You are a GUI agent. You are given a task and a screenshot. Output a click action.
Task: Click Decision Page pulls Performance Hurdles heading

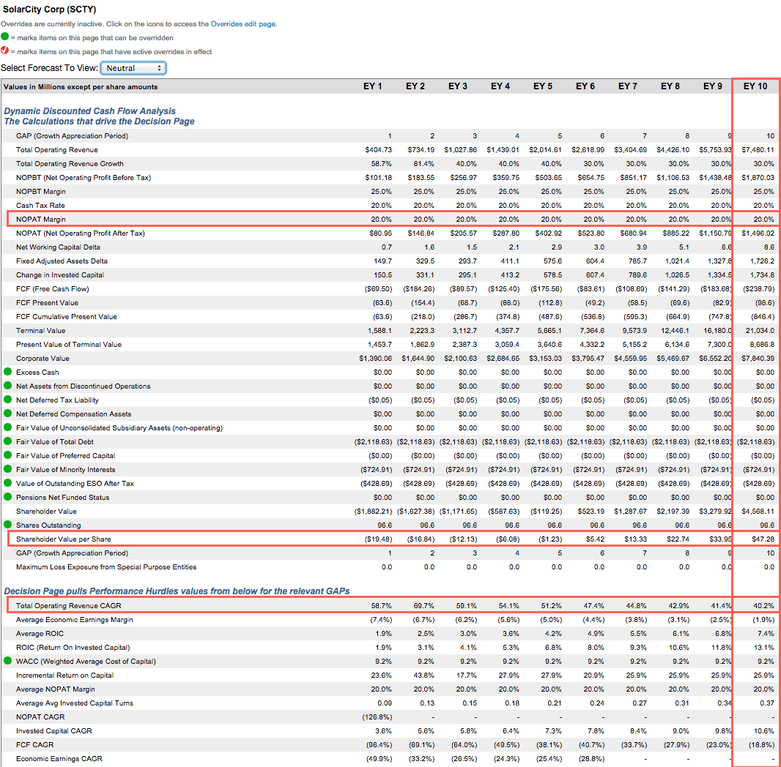tap(177, 591)
